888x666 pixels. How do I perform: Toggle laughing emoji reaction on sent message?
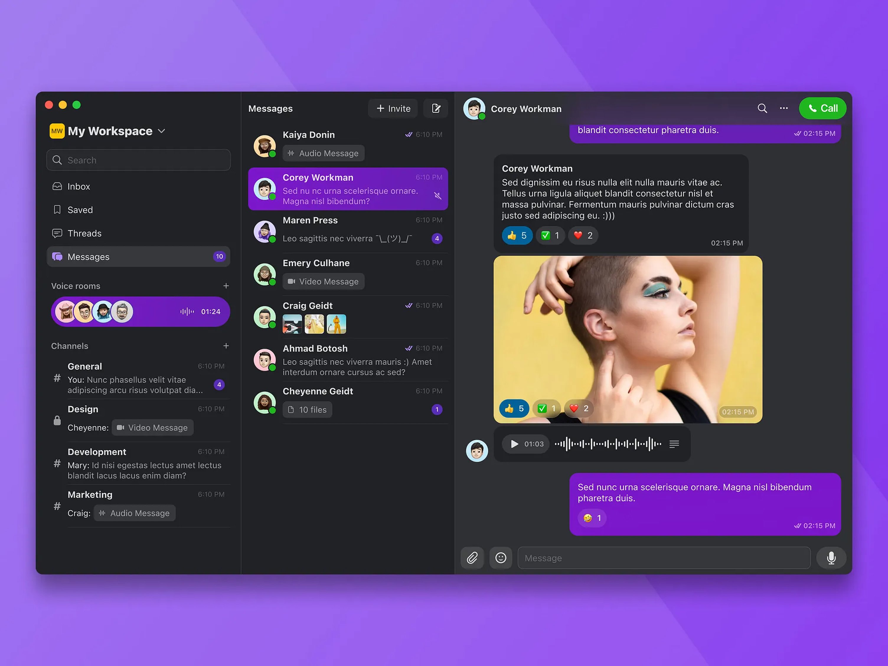point(592,518)
